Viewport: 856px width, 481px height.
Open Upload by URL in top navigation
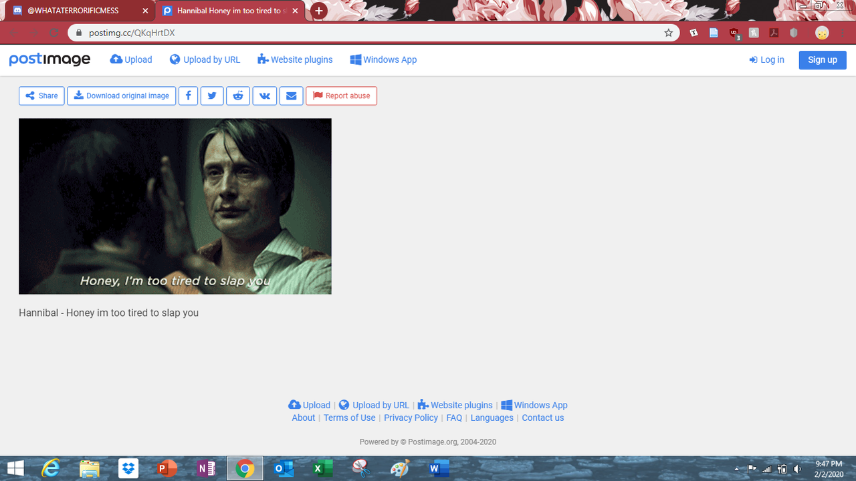[205, 59]
